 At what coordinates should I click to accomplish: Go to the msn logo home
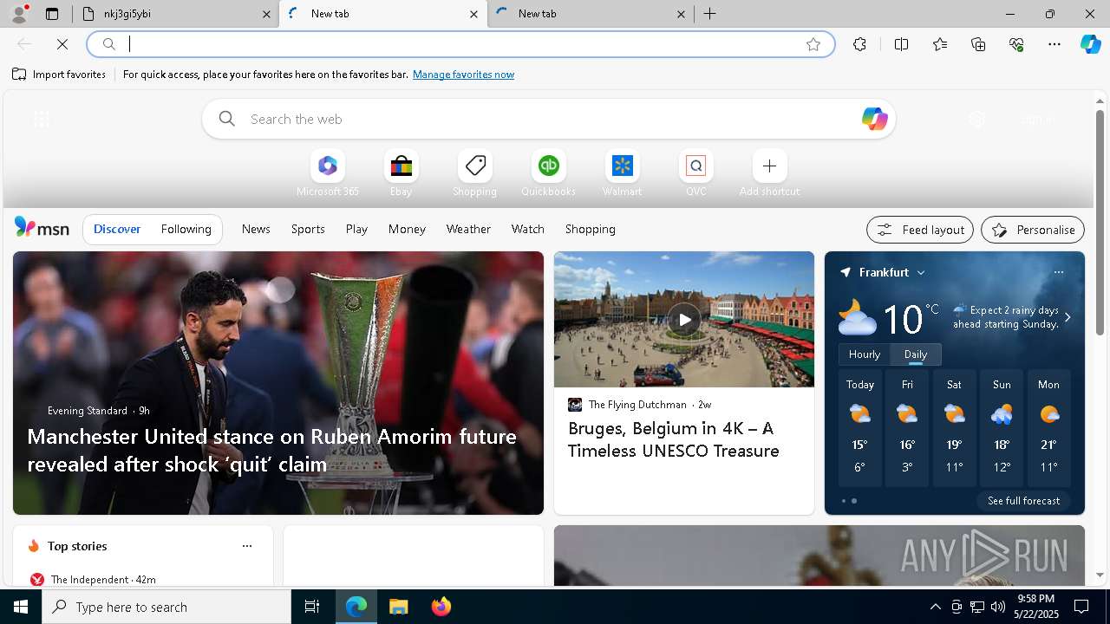[x=42, y=228]
